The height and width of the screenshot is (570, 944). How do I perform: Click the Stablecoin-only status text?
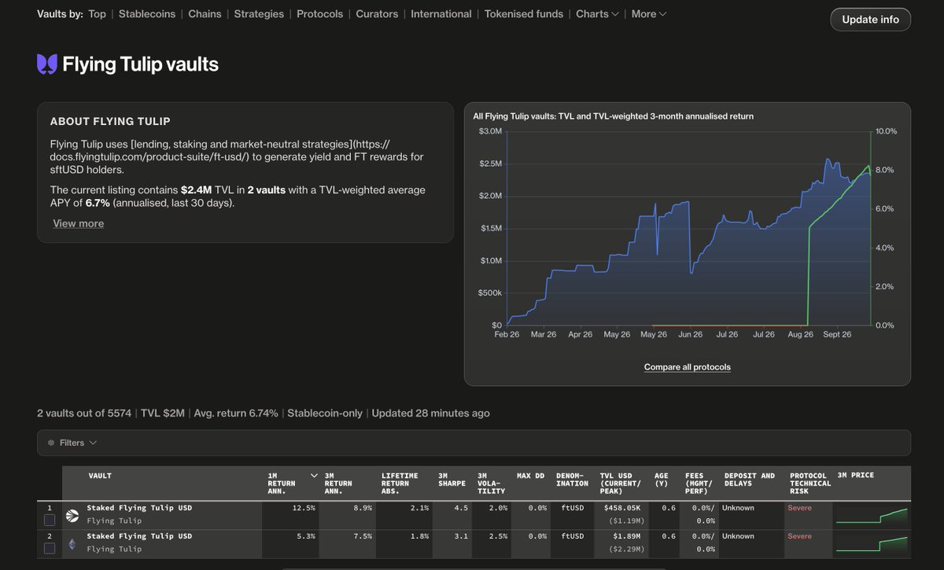pyautogui.click(x=324, y=413)
